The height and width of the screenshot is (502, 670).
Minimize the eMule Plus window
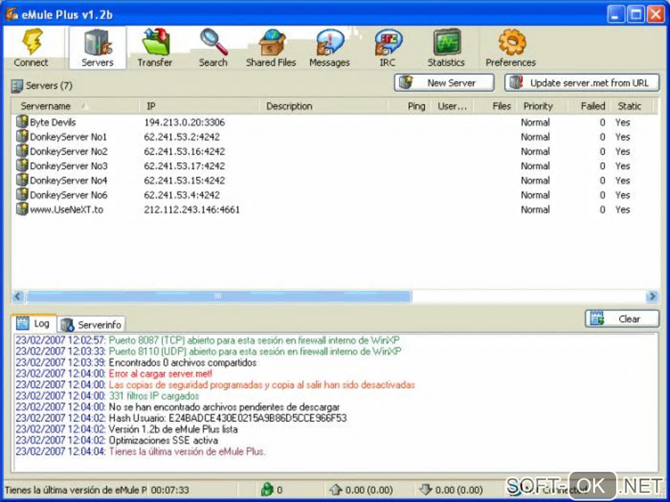[x=615, y=14]
